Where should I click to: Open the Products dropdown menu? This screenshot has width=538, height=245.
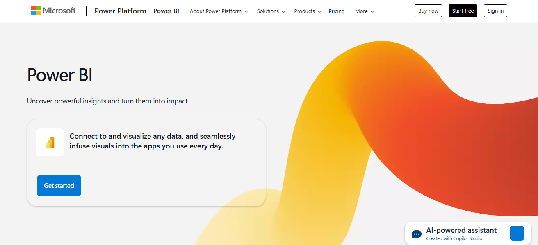click(308, 11)
